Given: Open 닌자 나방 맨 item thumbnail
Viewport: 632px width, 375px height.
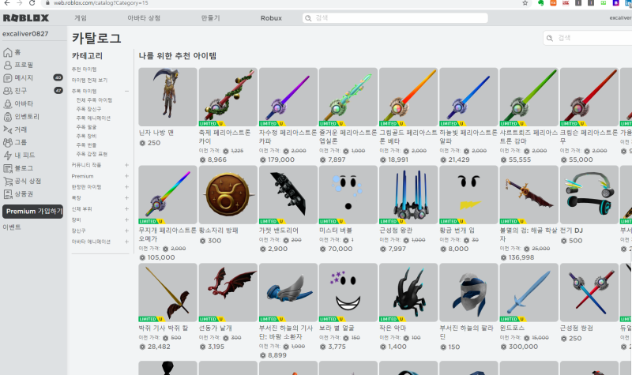Looking at the screenshot, I should click(167, 96).
